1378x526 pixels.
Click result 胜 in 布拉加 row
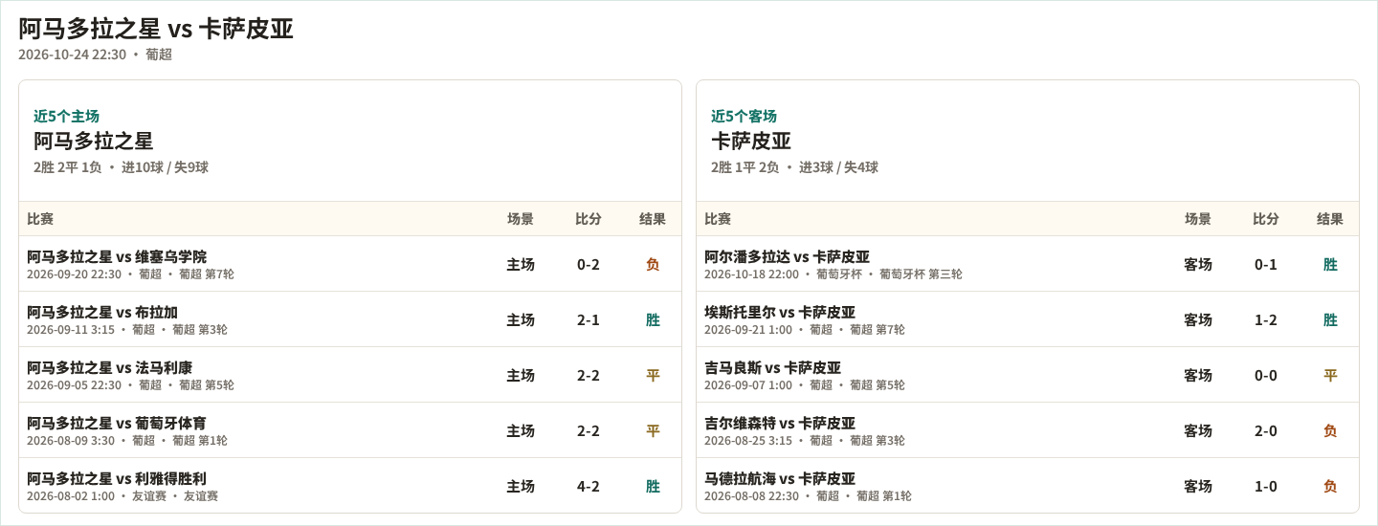pyautogui.click(x=653, y=319)
